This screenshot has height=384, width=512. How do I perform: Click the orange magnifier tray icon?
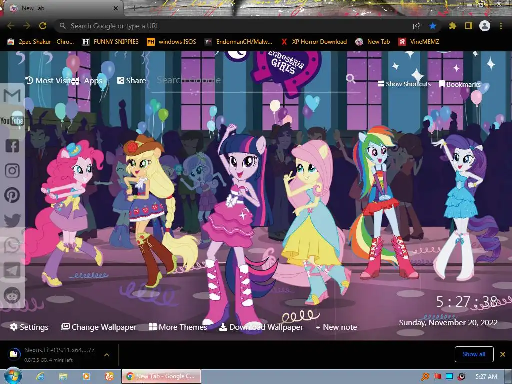click(425, 377)
